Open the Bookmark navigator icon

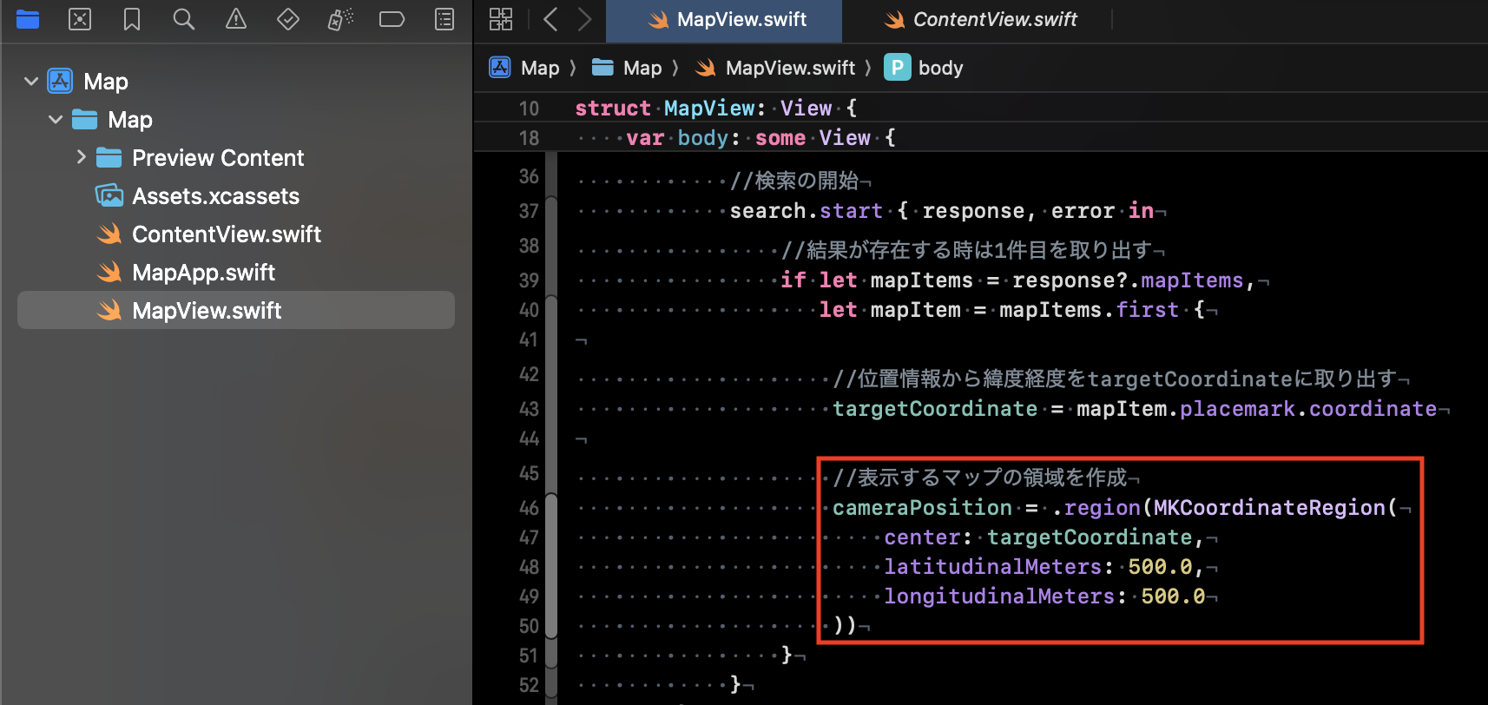click(132, 19)
